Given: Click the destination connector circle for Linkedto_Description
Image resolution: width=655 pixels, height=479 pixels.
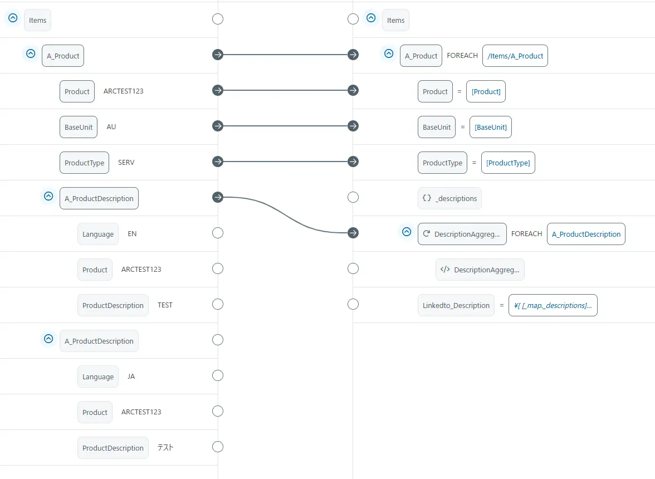Looking at the screenshot, I should tap(353, 304).
